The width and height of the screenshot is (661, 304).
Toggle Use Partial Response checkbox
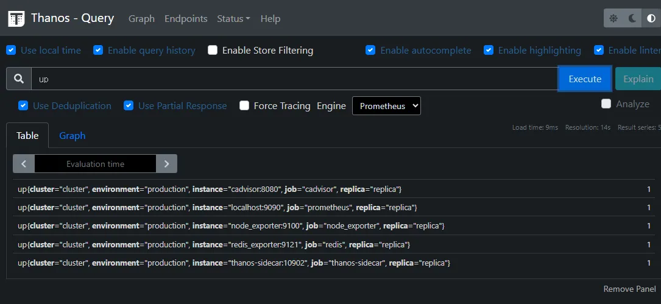pyautogui.click(x=128, y=105)
